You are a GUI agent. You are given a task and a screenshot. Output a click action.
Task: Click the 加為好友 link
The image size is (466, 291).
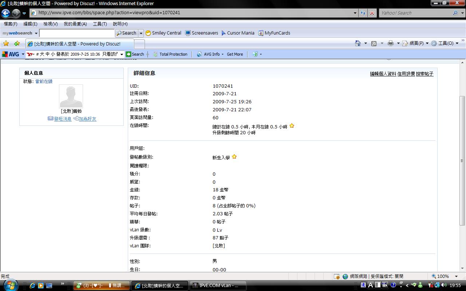pyautogui.click(x=87, y=119)
